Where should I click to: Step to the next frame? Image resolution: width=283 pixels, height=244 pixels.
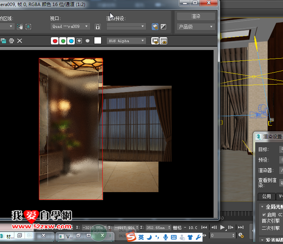tap(231, 227)
